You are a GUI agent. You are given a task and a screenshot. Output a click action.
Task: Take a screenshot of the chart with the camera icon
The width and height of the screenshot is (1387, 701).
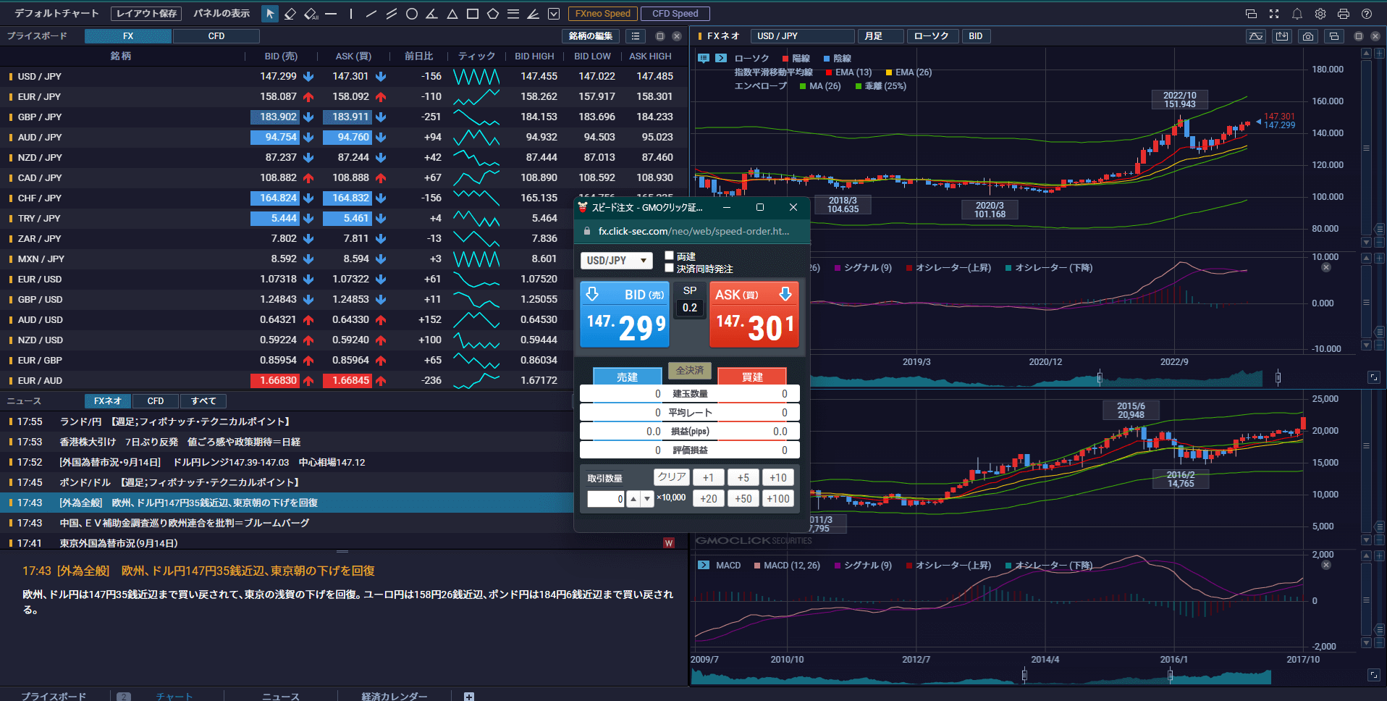[1308, 35]
